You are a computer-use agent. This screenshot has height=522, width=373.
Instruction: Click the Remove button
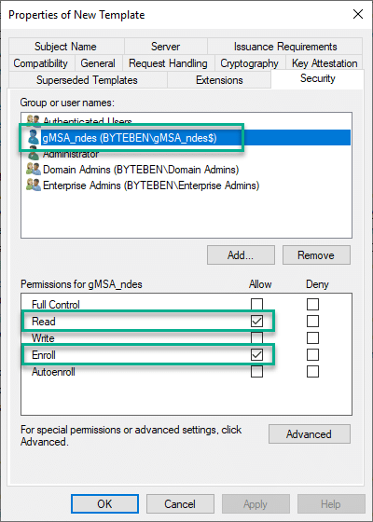(x=316, y=255)
